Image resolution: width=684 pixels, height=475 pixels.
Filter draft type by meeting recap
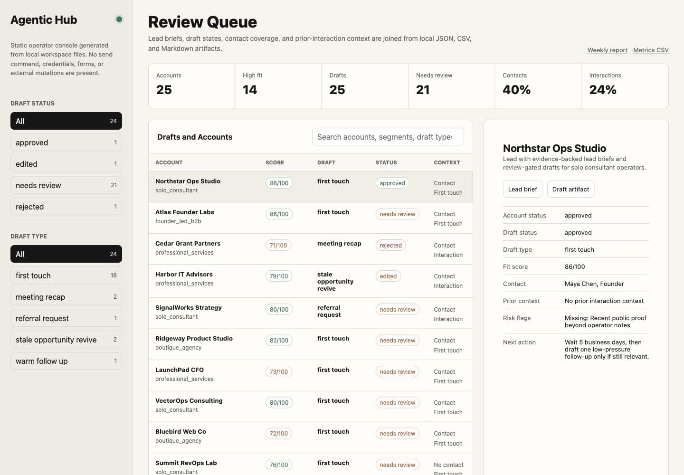(x=66, y=297)
